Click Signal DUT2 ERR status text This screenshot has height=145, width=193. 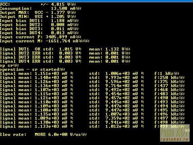tap(36, 53)
